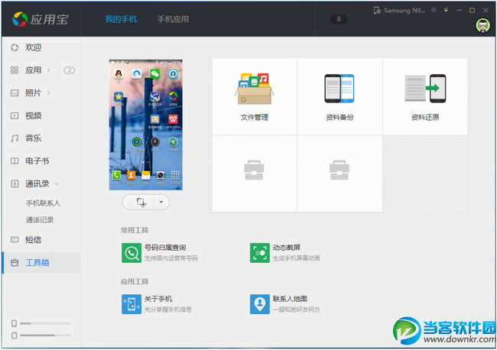Click the second empty toolbox placeholder tile
The height and width of the screenshot is (350, 497).
(339, 173)
